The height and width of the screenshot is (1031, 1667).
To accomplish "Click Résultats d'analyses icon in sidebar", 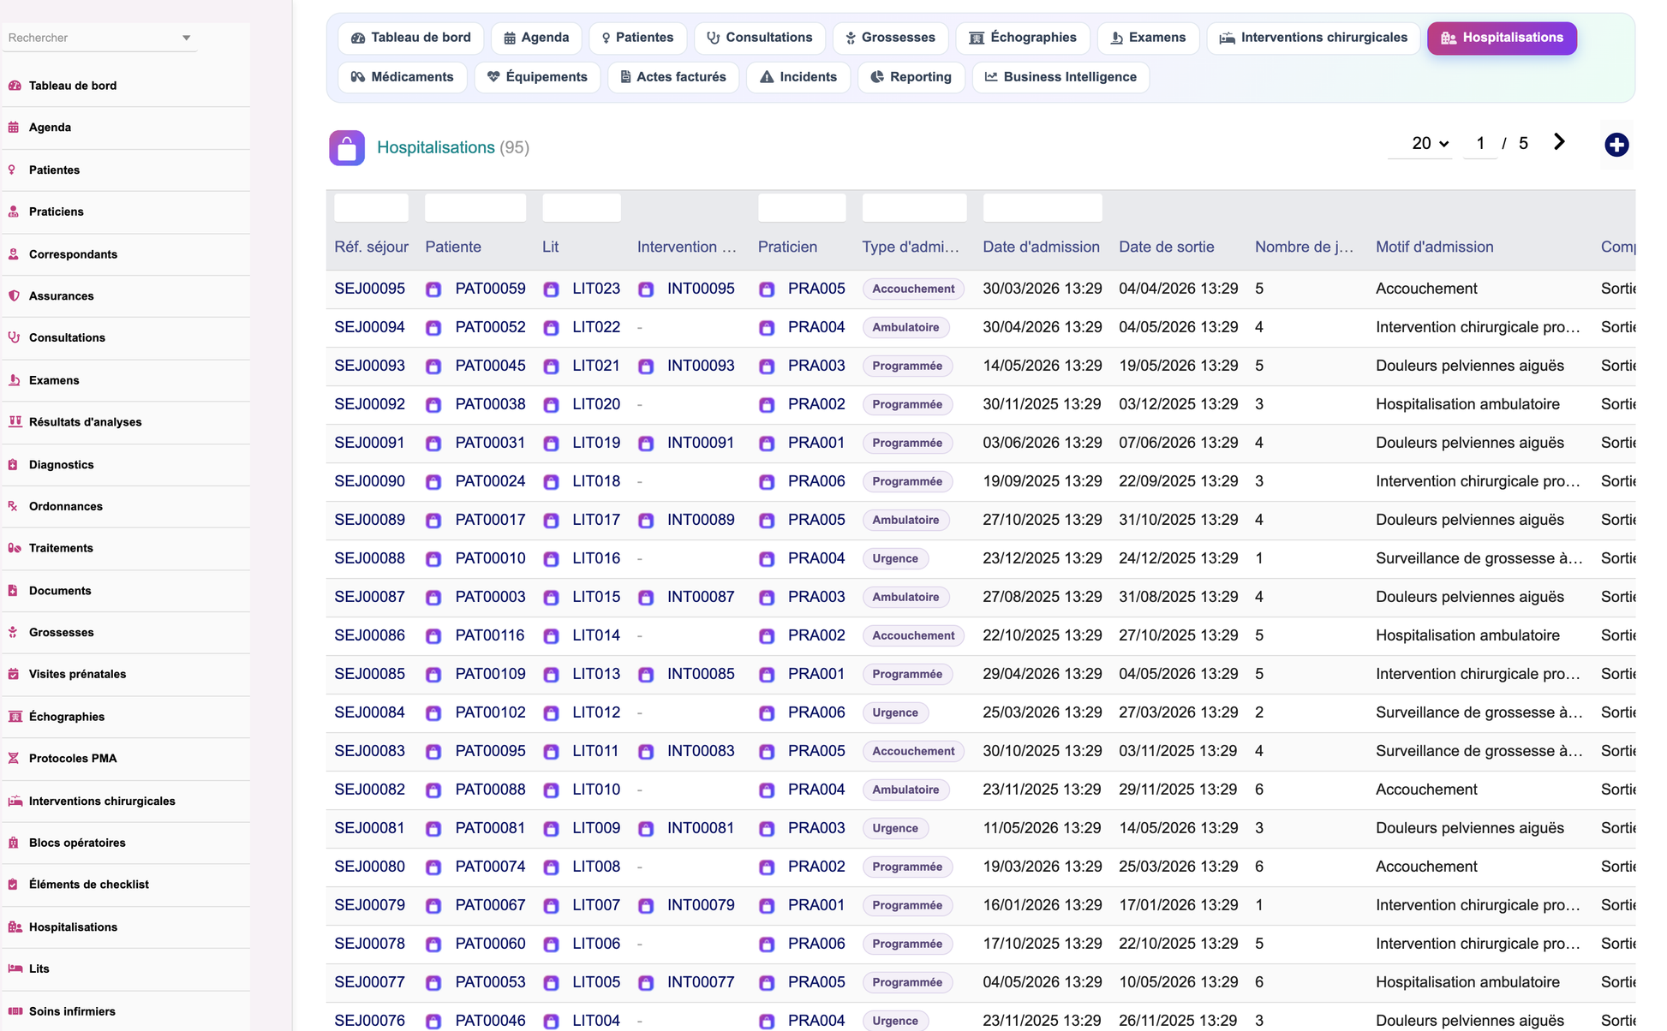I will pyautogui.click(x=15, y=421).
